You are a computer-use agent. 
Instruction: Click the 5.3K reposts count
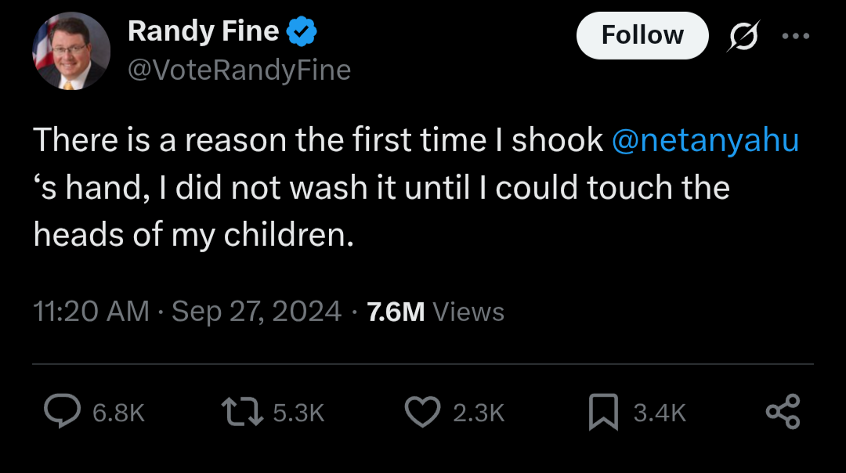(298, 413)
